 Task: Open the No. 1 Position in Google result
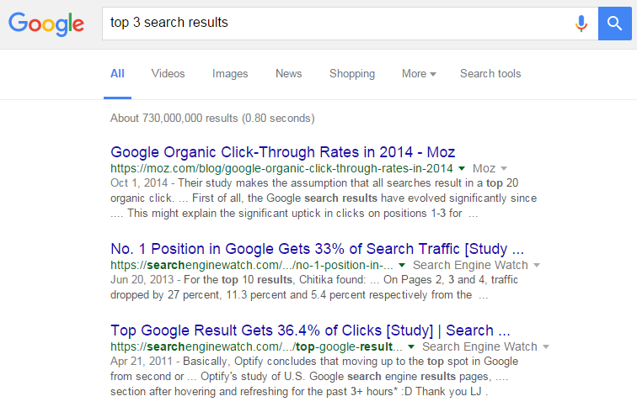point(318,249)
